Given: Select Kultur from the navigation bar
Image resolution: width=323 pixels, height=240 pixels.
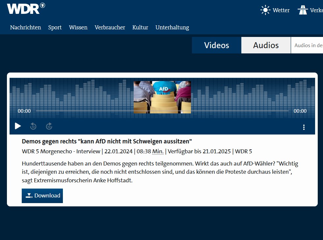Looking at the screenshot, I should tap(140, 27).
